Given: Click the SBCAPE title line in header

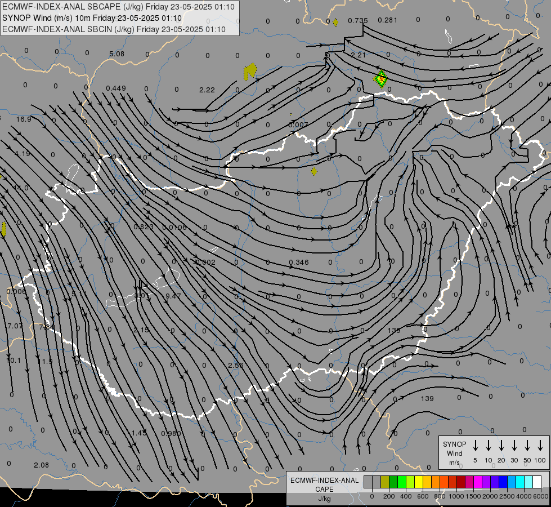Looking at the screenshot, I should (118, 7).
